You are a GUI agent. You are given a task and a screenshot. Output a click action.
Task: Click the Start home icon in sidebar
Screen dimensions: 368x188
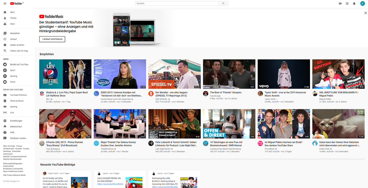coord(5,12)
